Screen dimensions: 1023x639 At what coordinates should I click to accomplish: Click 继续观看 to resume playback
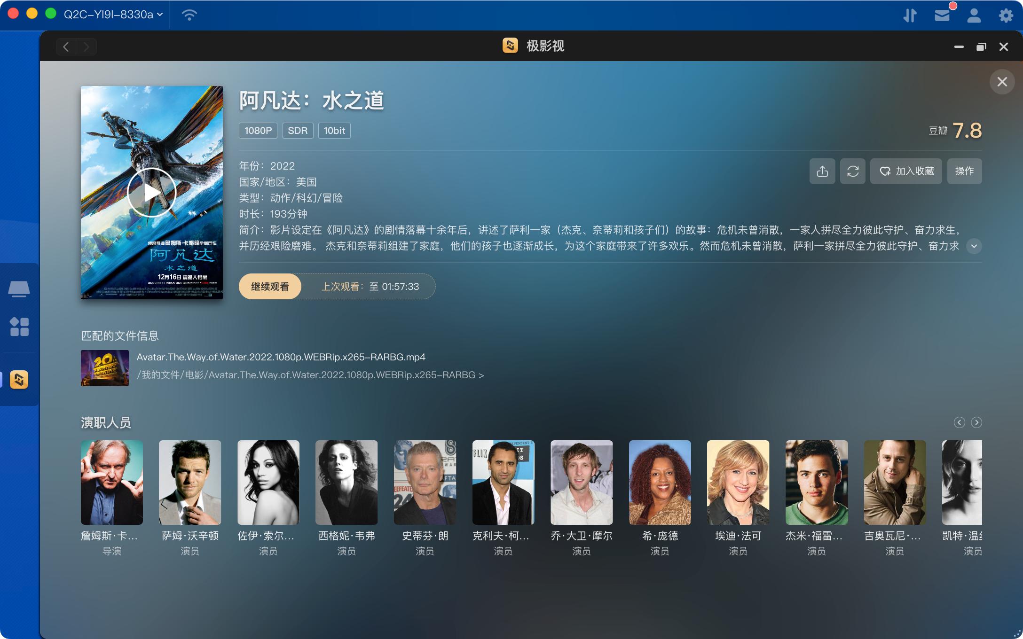[270, 286]
